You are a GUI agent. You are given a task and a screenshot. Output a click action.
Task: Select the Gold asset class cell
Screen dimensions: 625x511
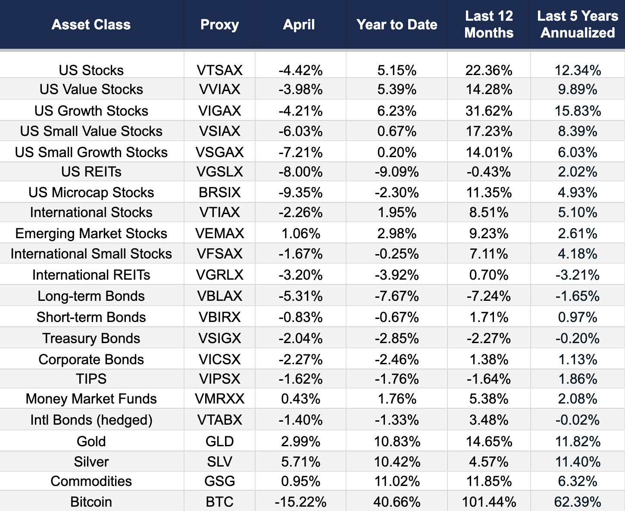(x=91, y=441)
